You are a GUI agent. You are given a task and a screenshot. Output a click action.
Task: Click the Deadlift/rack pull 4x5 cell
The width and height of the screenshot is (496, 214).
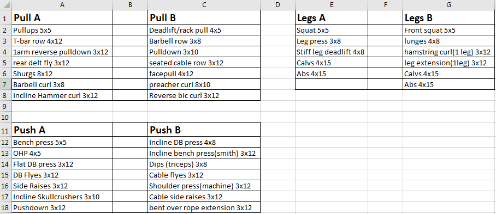(204, 30)
